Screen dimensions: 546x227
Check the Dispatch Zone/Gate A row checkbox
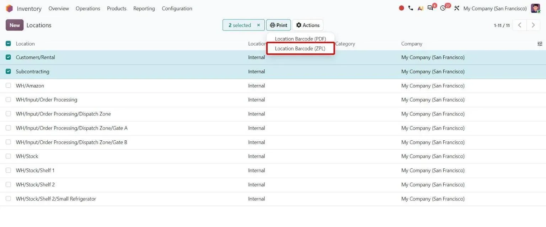coord(8,128)
